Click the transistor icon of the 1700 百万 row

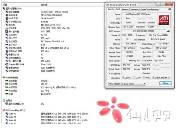pyautogui.click(x=7, y=32)
